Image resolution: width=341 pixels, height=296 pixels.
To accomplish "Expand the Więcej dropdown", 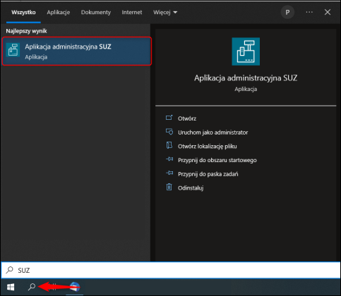I will tap(165, 12).
